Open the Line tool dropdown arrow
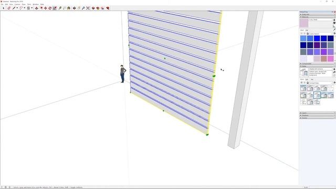 (x=17, y=8)
